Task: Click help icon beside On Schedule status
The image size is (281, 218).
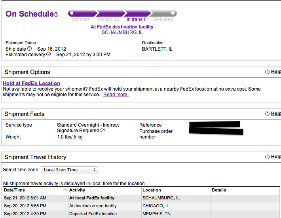Action: tap(56, 14)
